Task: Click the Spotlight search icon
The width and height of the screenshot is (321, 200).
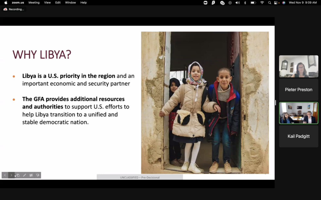Action: tap(270, 2)
